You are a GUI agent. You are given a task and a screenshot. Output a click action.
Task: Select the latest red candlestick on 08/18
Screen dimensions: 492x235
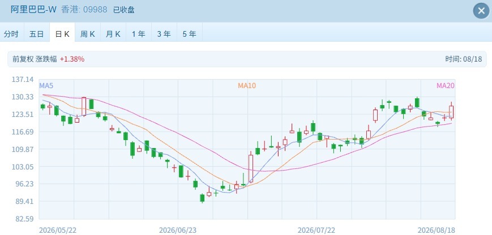(x=451, y=111)
